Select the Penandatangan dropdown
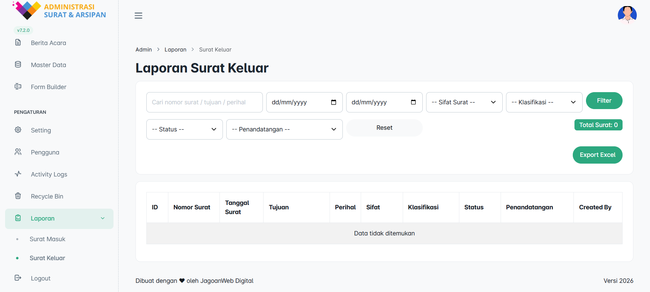The image size is (650, 292). [x=284, y=129]
